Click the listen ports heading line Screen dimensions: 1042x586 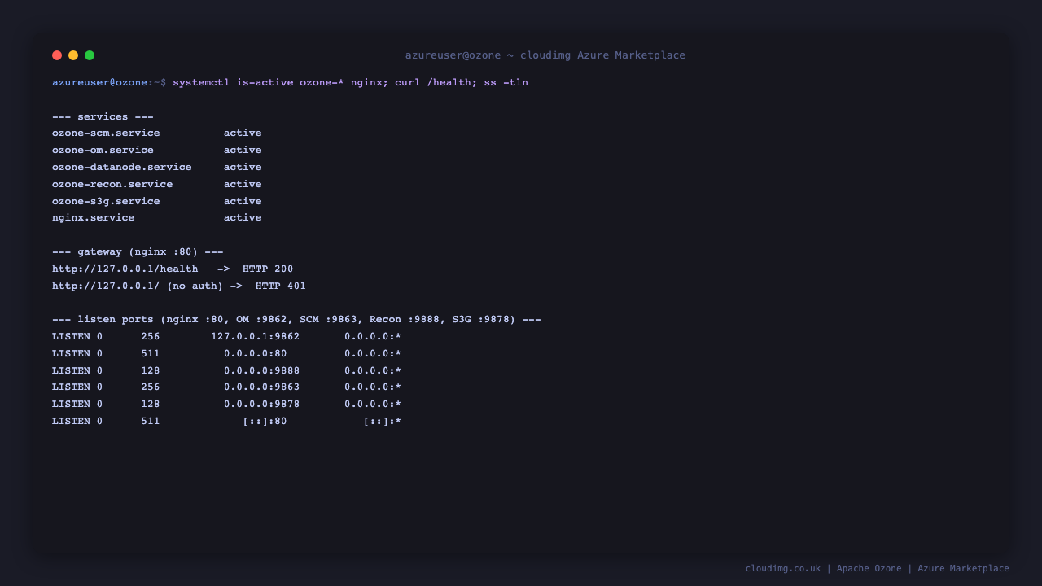[x=296, y=320]
